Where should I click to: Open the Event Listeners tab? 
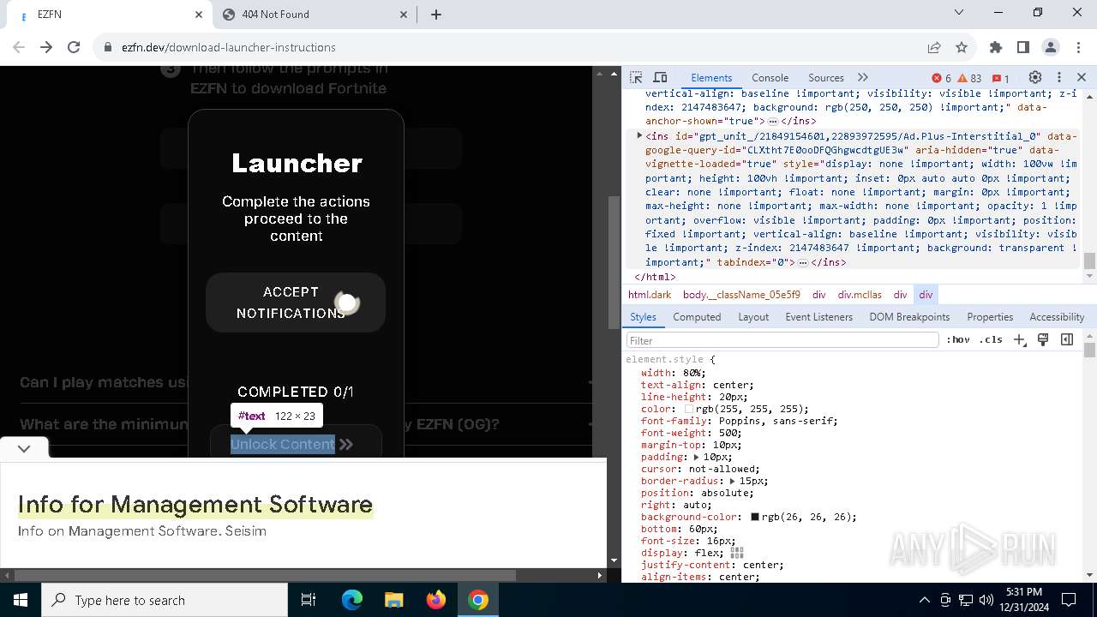tap(819, 317)
